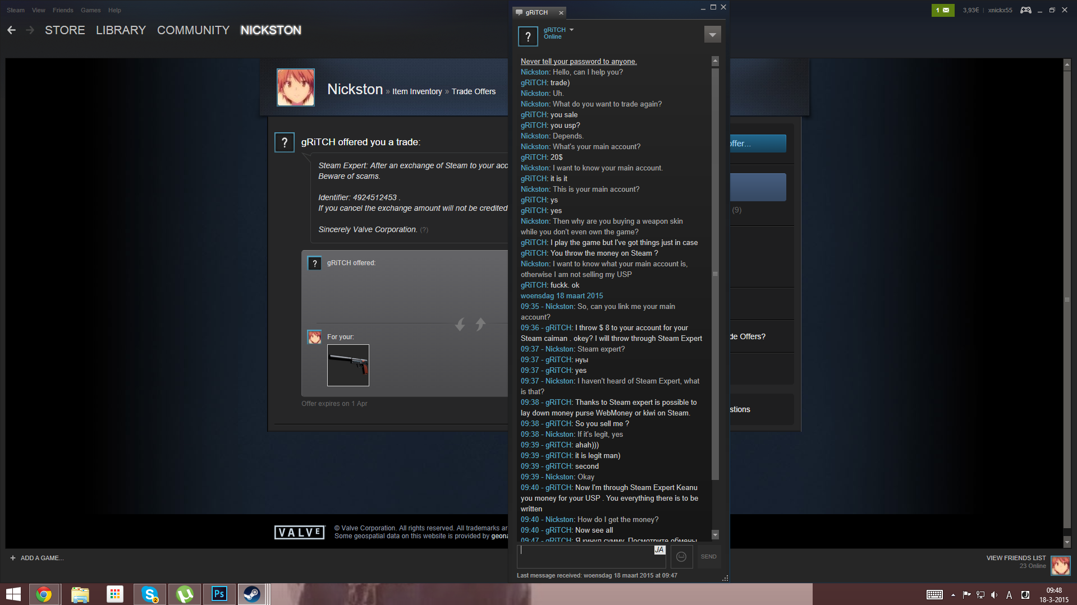
Task: Click the partially visible blue offer button
Action: (x=758, y=144)
